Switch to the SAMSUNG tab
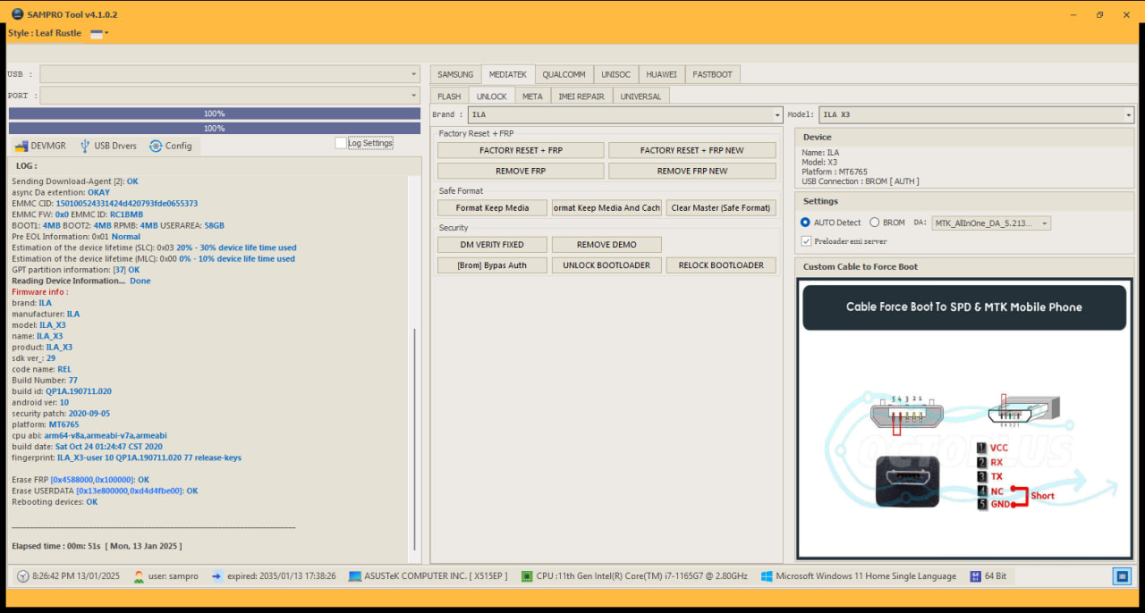1145x613 pixels. [455, 74]
